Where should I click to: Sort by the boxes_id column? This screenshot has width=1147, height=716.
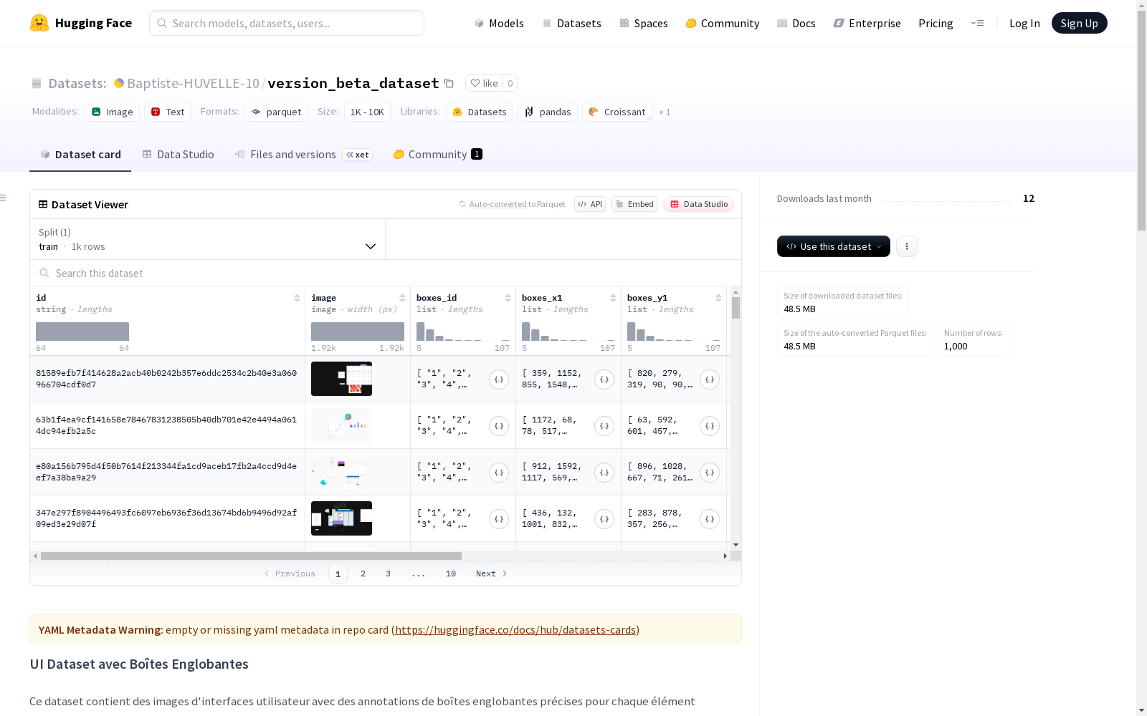[x=508, y=298]
